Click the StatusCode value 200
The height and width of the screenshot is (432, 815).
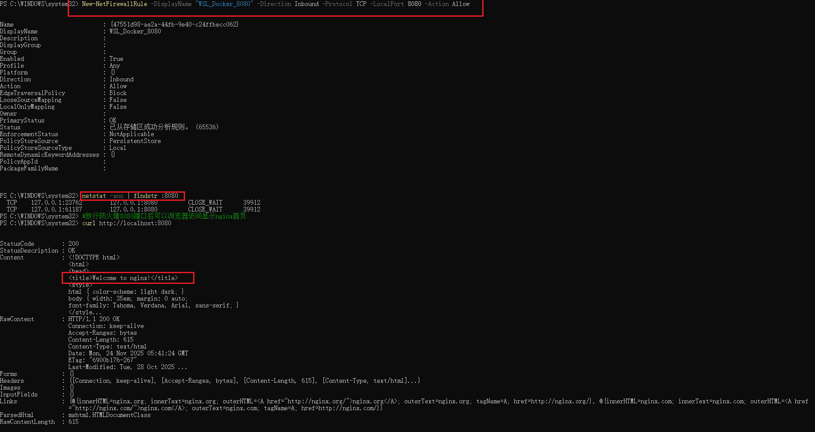pyautogui.click(x=73, y=244)
